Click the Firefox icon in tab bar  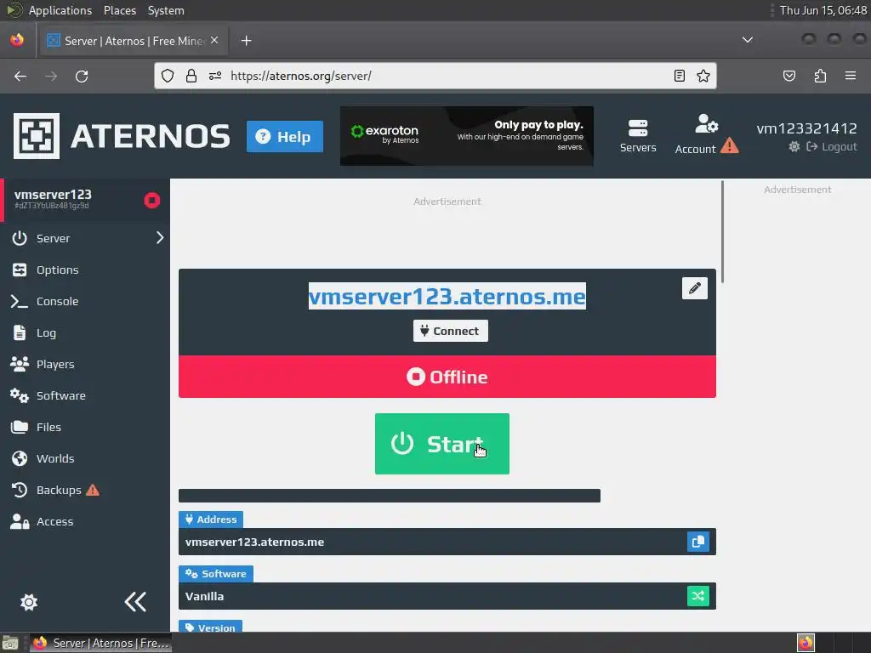17,40
